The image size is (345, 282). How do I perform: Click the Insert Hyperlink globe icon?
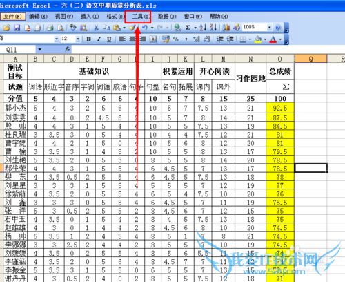tap(177, 28)
